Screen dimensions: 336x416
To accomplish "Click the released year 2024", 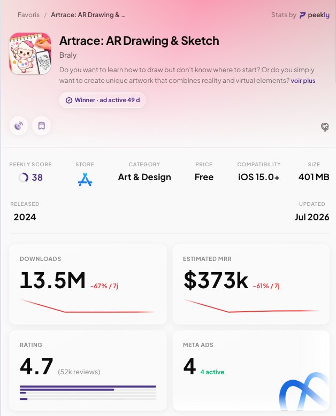I will pyautogui.click(x=25, y=217).
